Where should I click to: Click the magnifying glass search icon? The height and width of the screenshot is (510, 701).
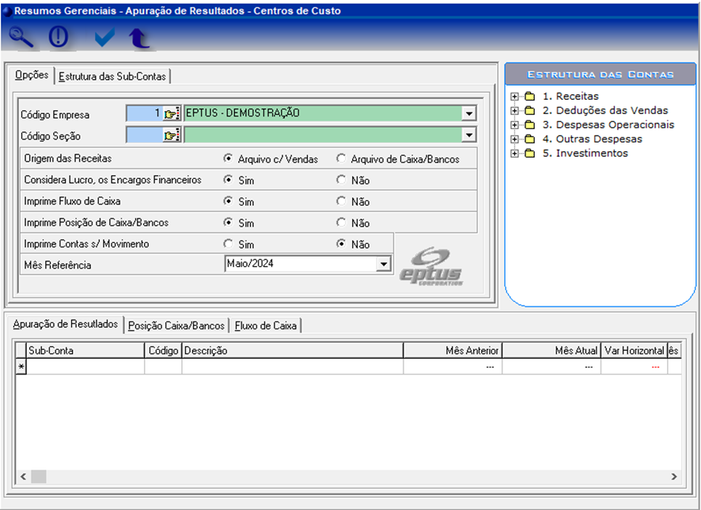pos(22,37)
